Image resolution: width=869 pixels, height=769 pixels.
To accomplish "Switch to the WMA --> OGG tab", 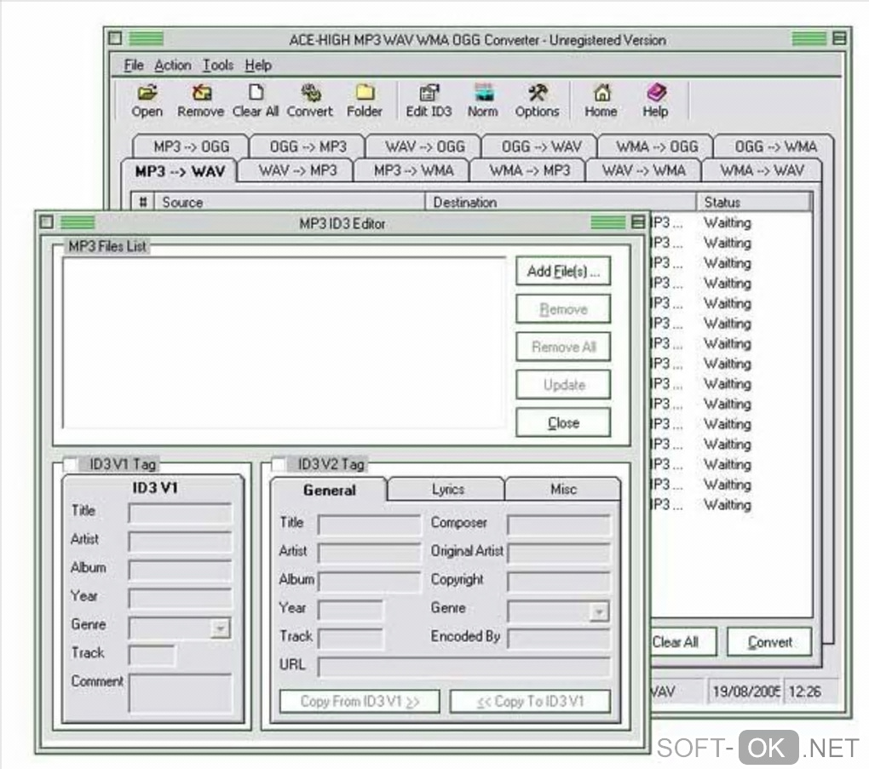I will [x=657, y=146].
